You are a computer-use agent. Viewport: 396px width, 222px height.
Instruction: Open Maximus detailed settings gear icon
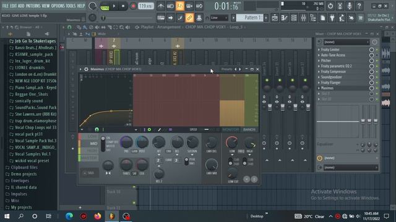pyautogui.click(x=86, y=69)
